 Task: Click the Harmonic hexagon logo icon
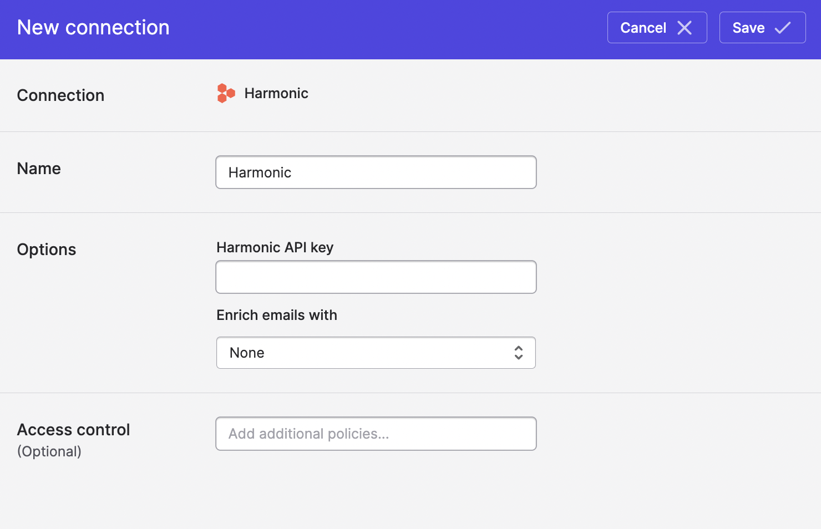click(x=226, y=93)
